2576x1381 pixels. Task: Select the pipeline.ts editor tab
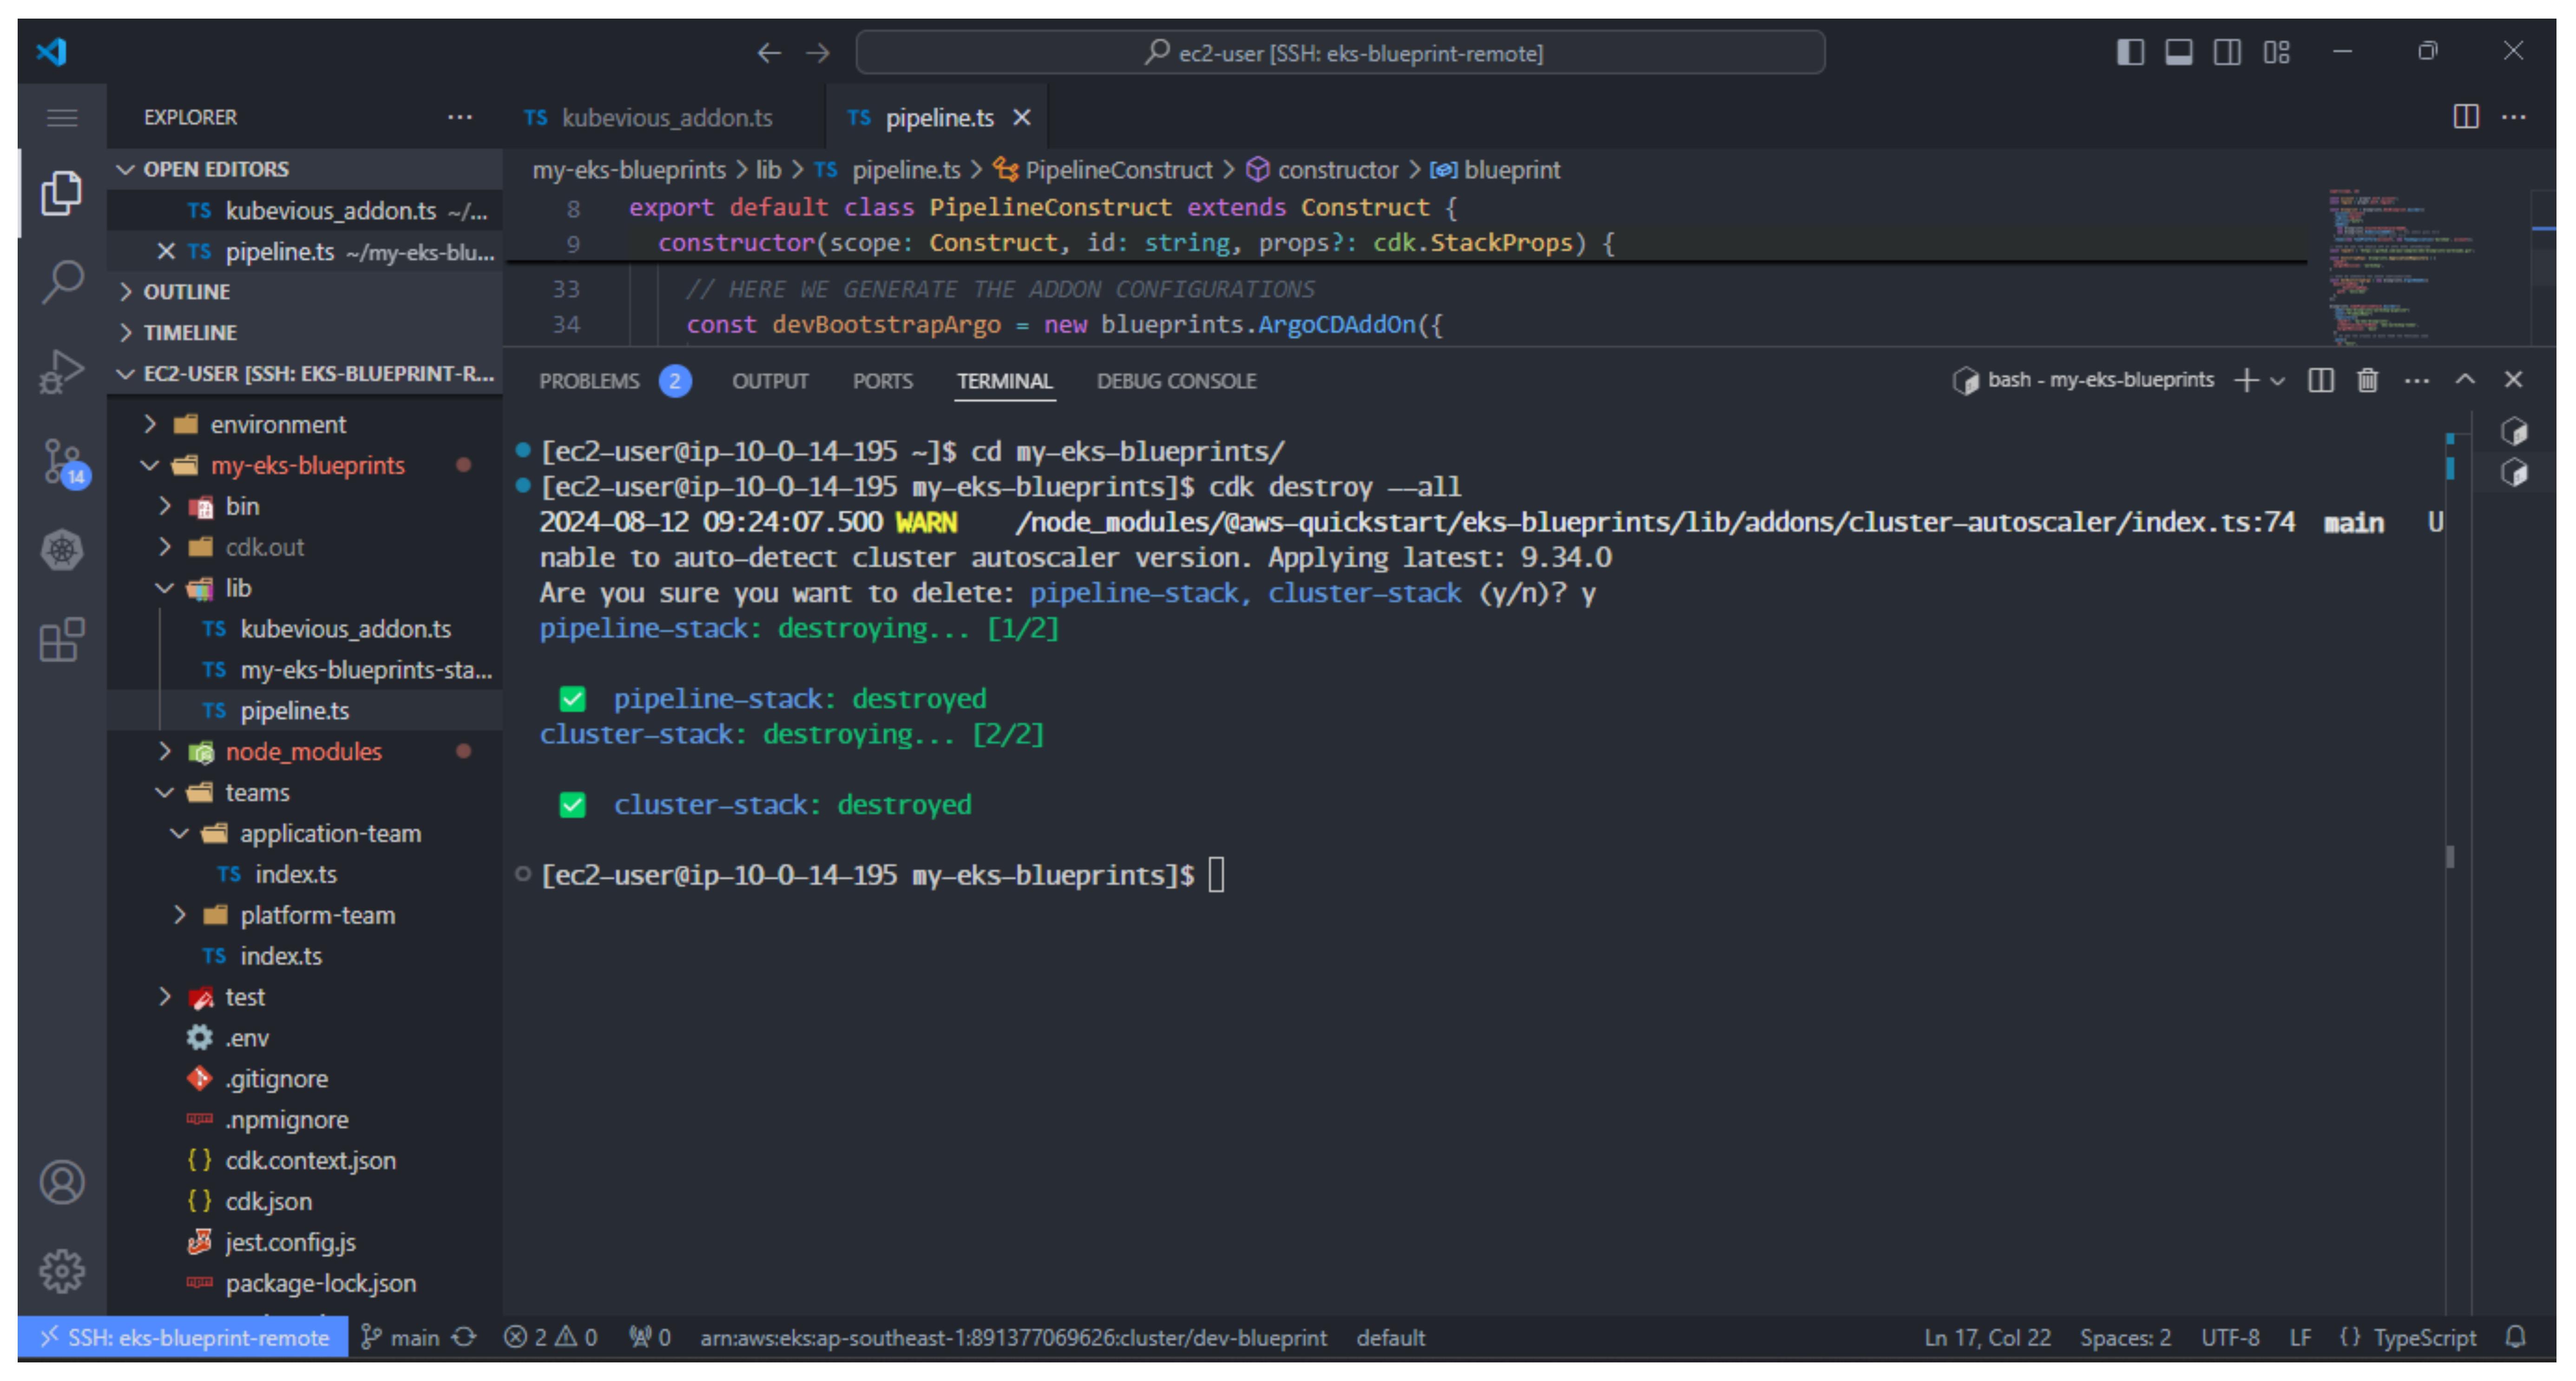(x=937, y=118)
